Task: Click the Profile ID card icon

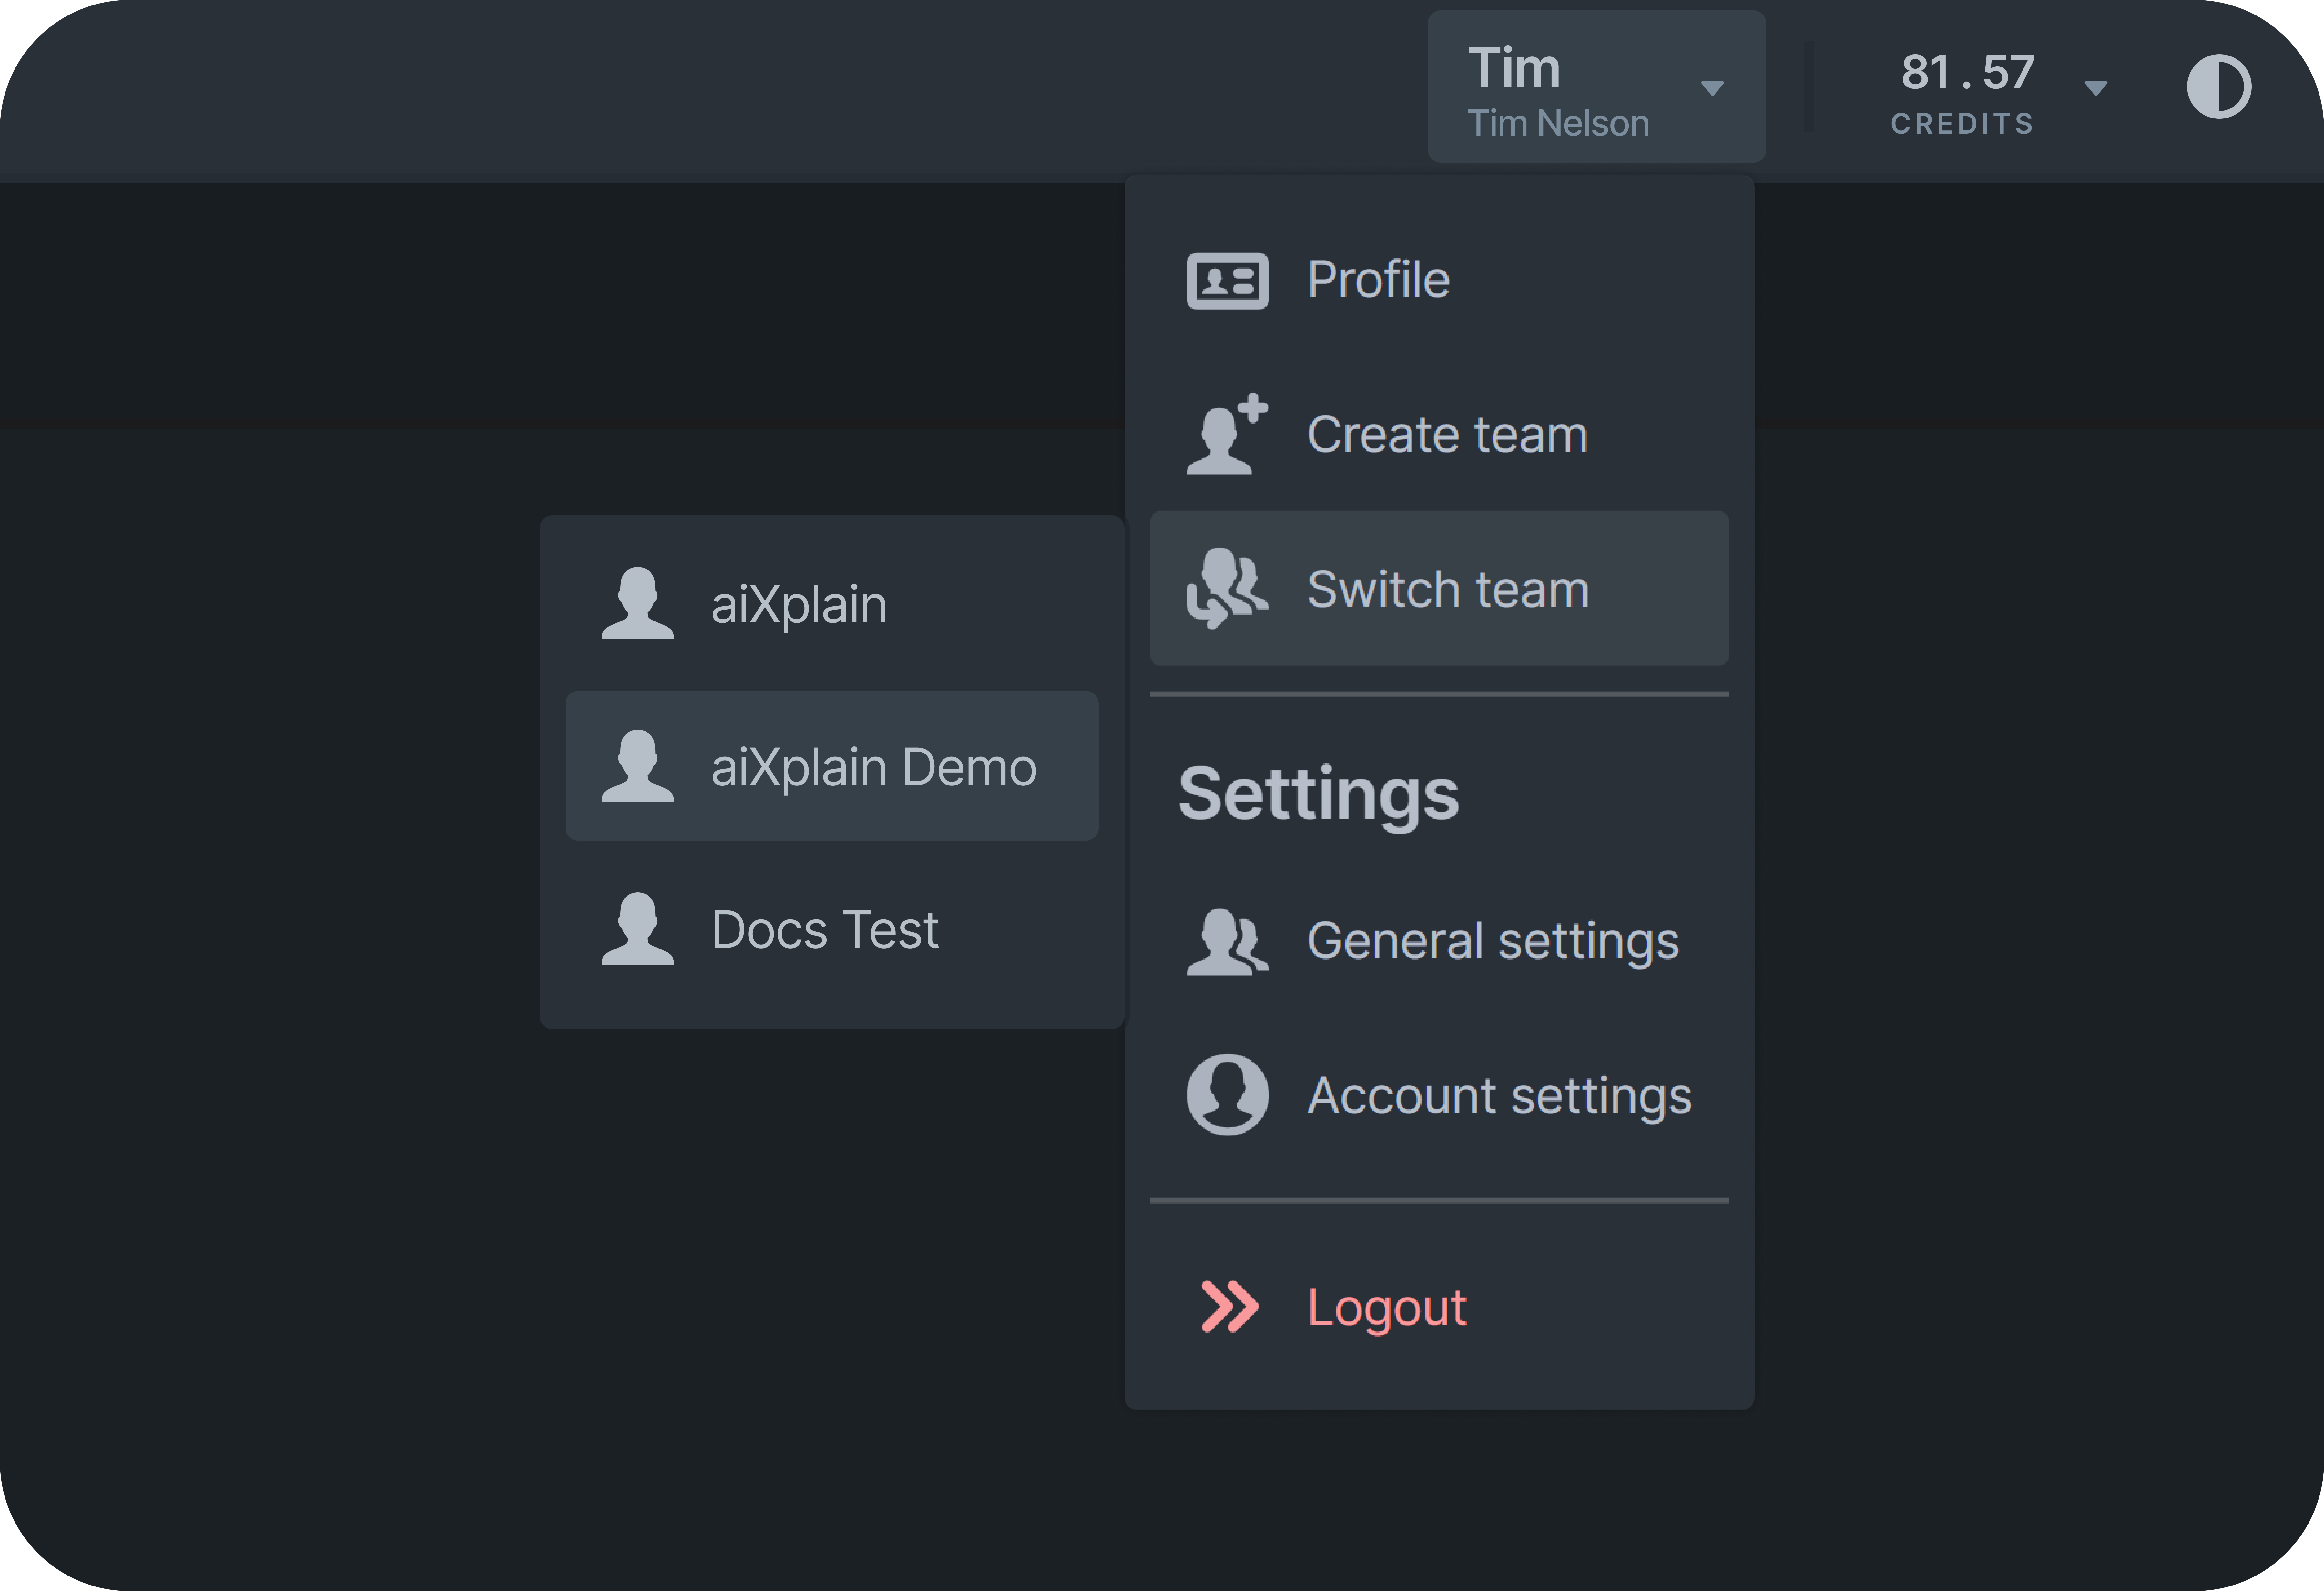Action: point(1227,281)
